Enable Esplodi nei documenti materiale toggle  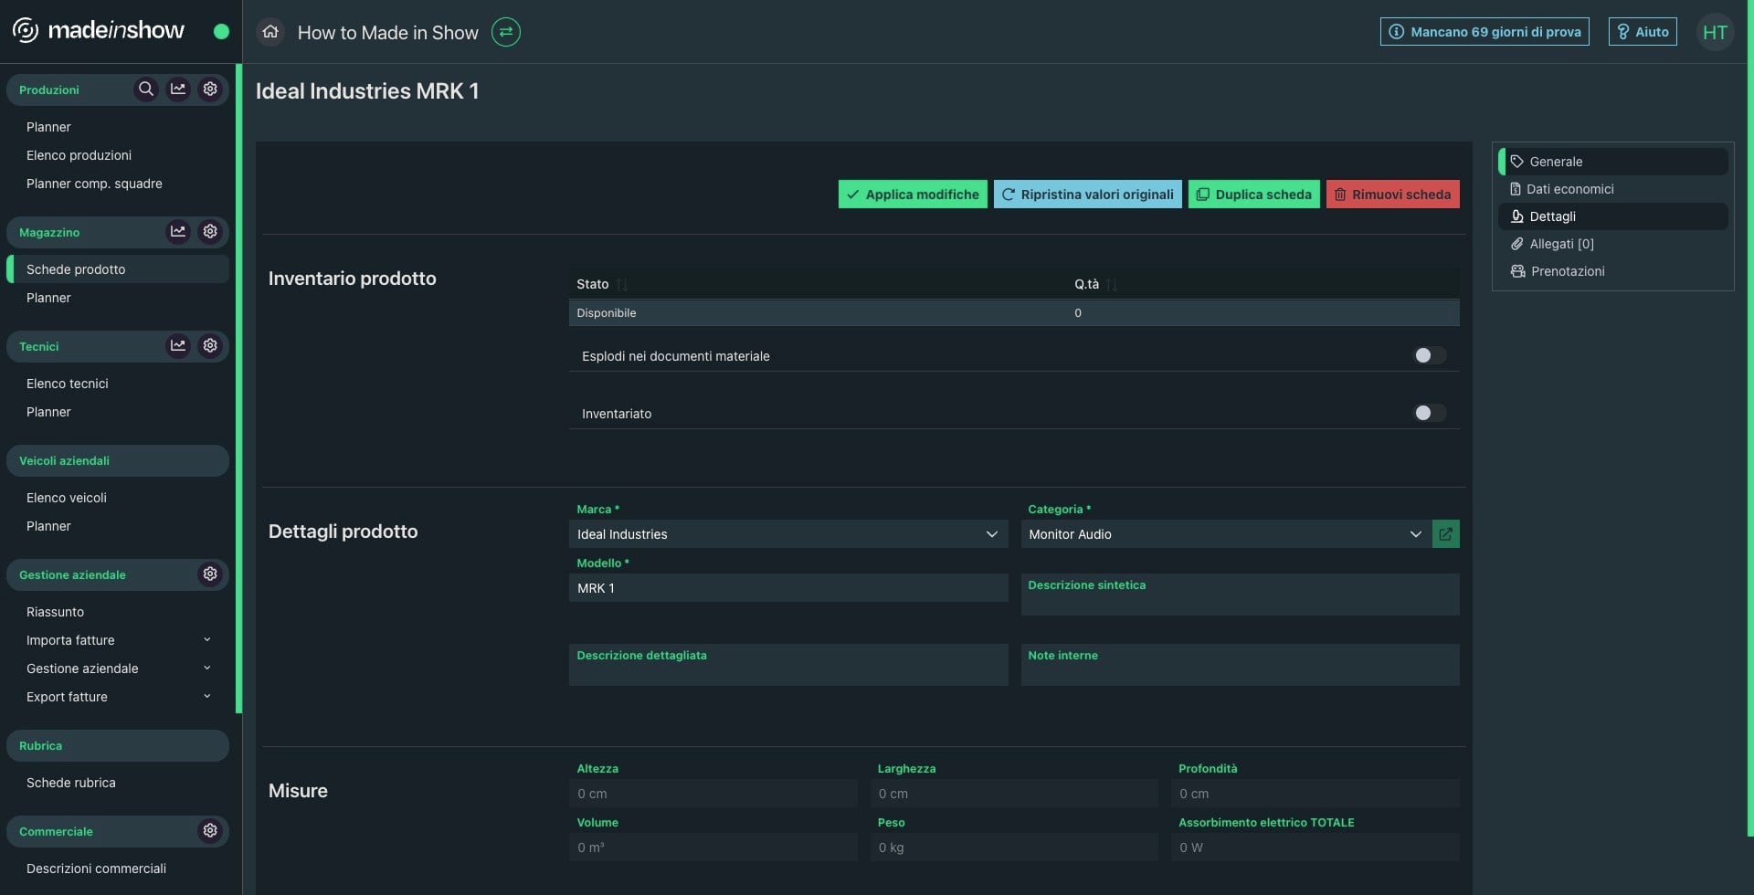pyautogui.click(x=1429, y=355)
